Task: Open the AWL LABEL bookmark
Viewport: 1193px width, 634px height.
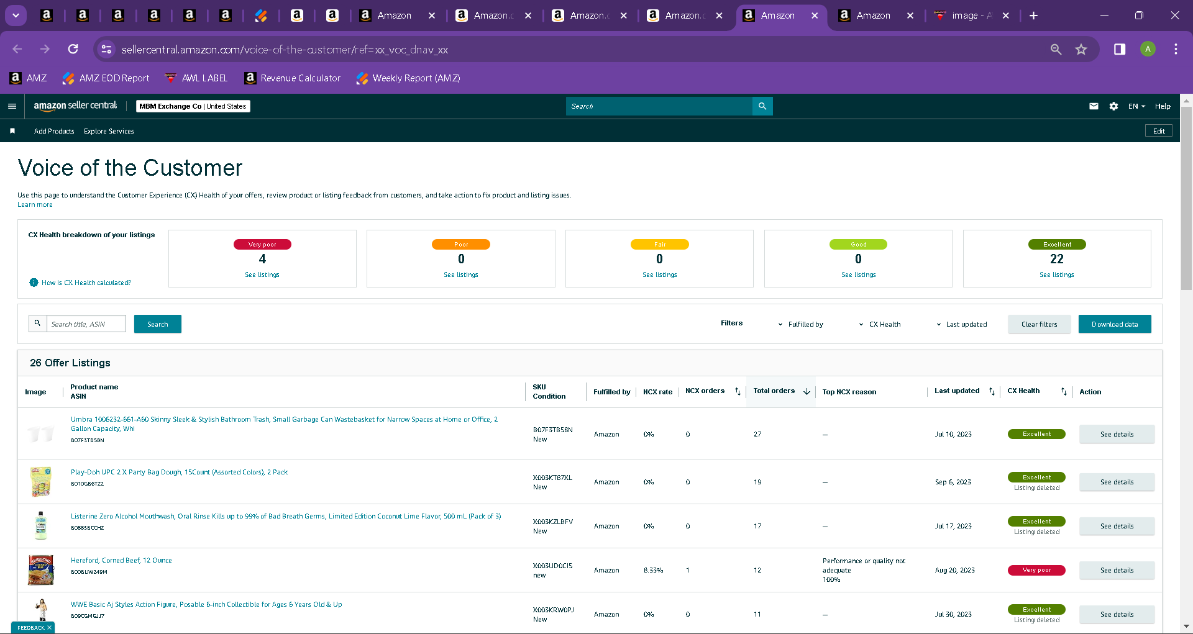Action: click(x=196, y=78)
